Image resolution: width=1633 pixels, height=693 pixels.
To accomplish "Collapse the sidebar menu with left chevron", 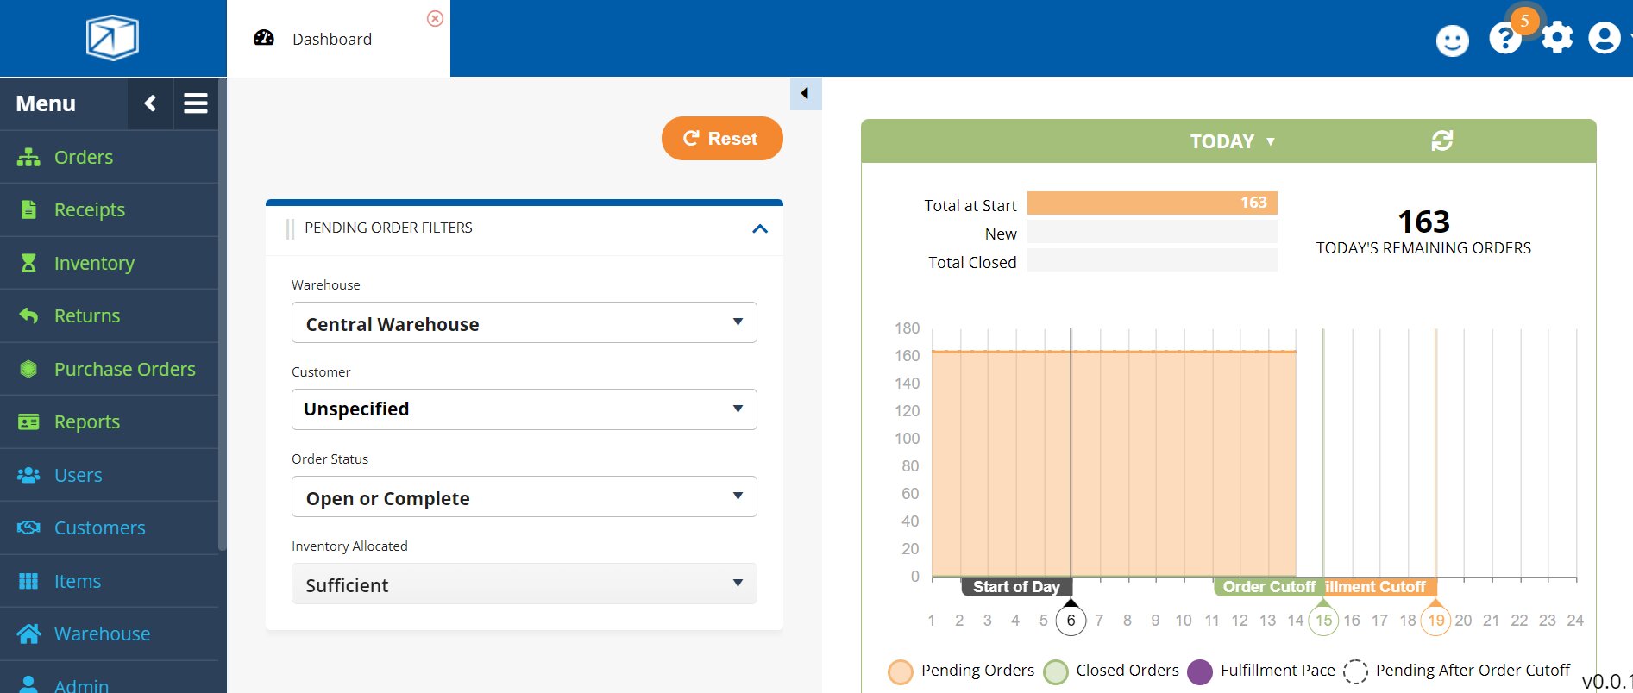I will [150, 103].
